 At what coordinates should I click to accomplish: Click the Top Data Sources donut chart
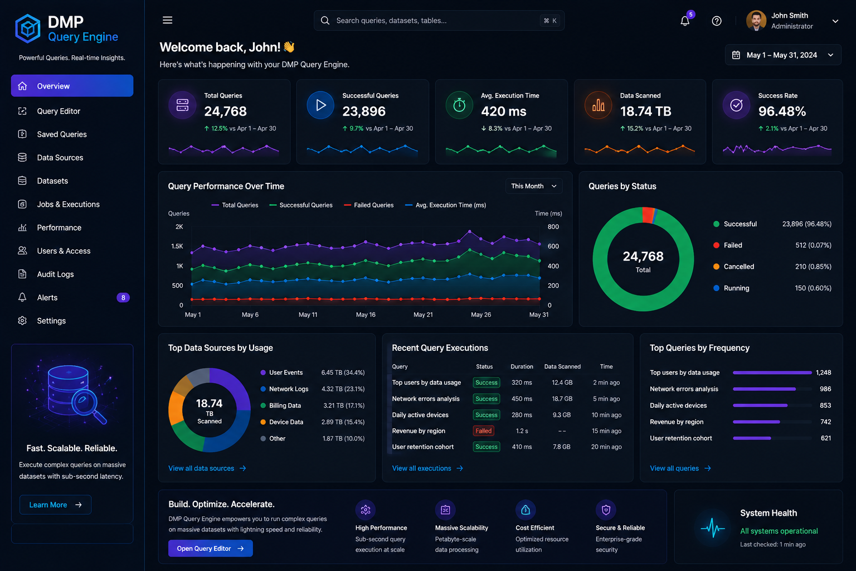210,410
